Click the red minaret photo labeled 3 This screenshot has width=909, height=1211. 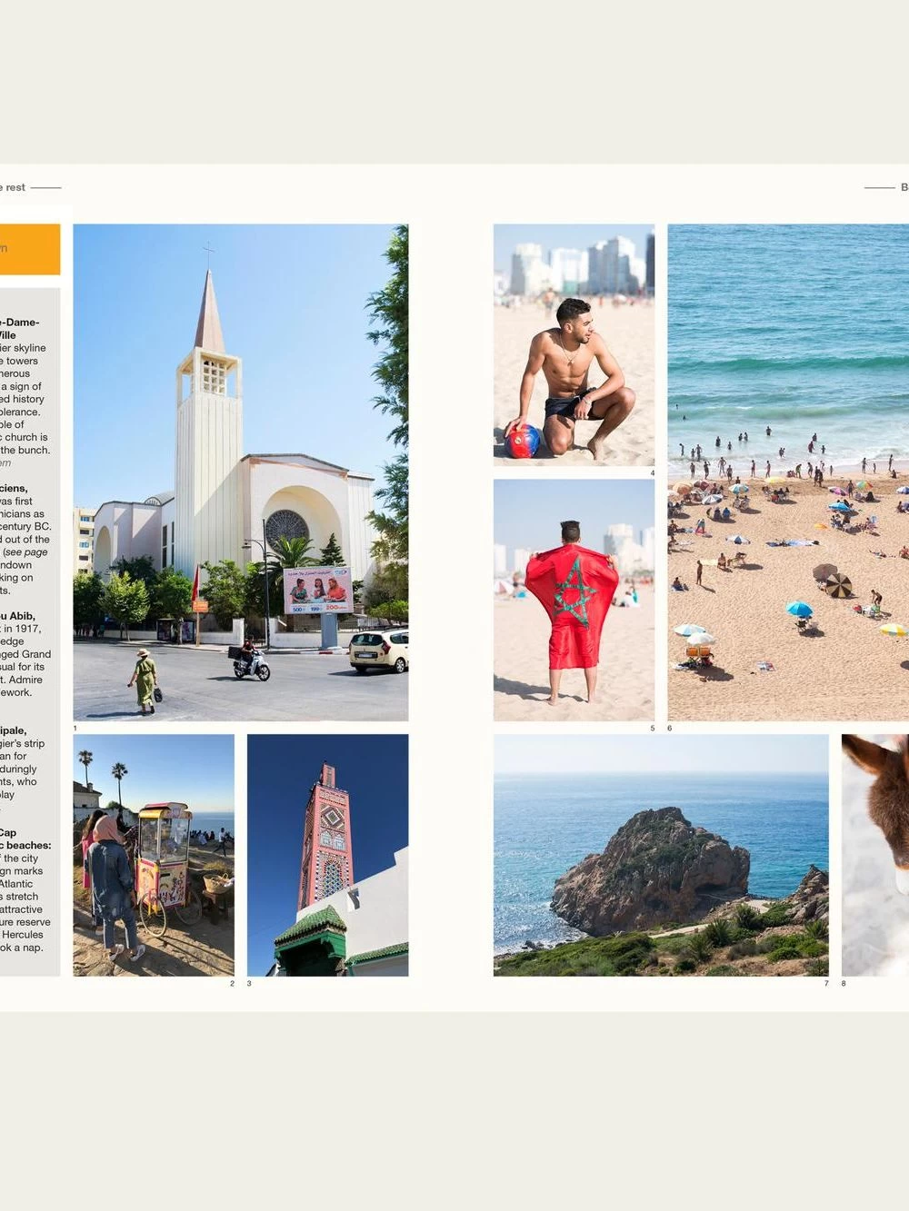tap(327, 854)
